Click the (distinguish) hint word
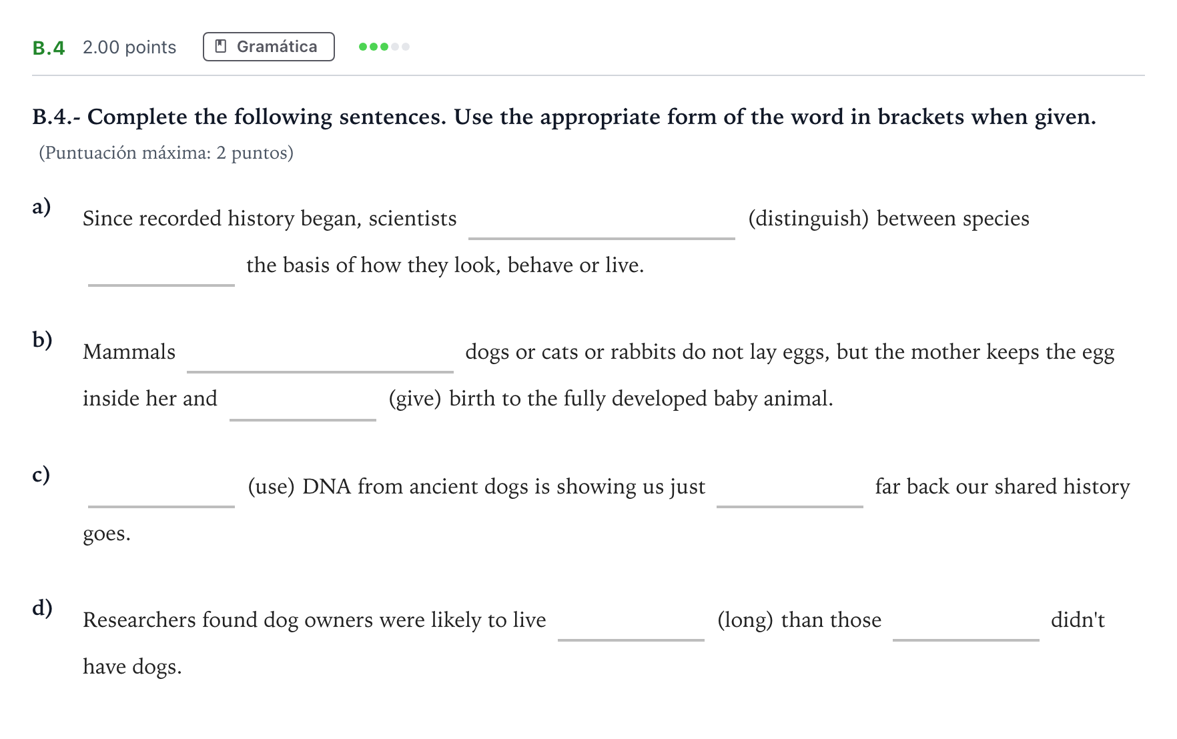This screenshot has width=1177, height=739. [809, 219]
